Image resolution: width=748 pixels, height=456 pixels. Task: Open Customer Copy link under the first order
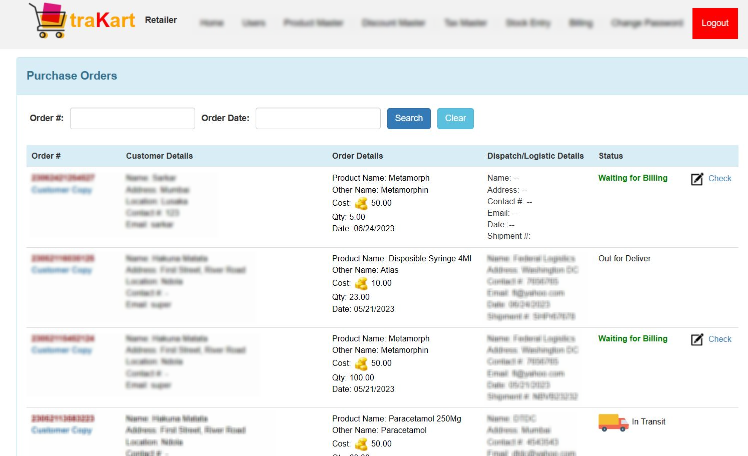pyautogui.click(x=62, y=190)
